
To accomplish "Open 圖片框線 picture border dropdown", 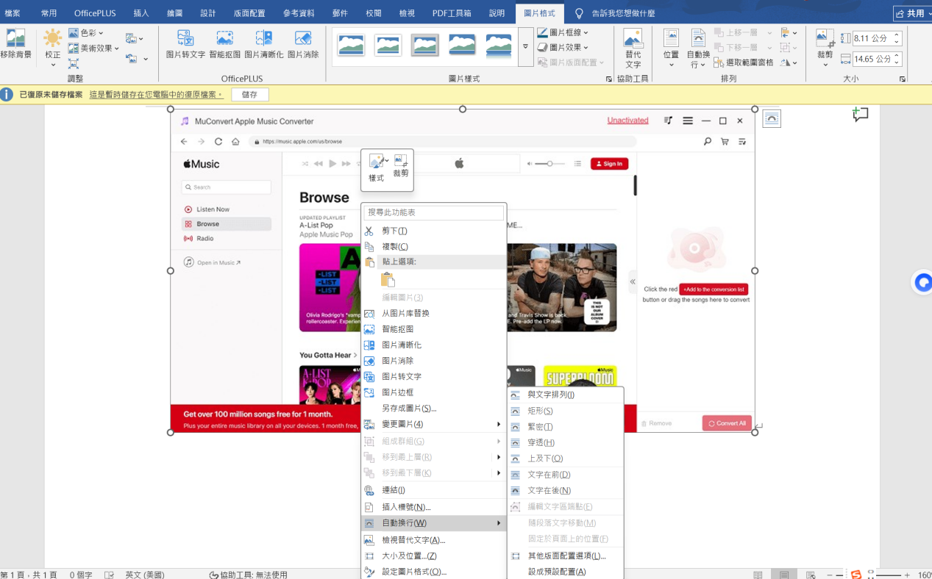I will coord(563,32).
